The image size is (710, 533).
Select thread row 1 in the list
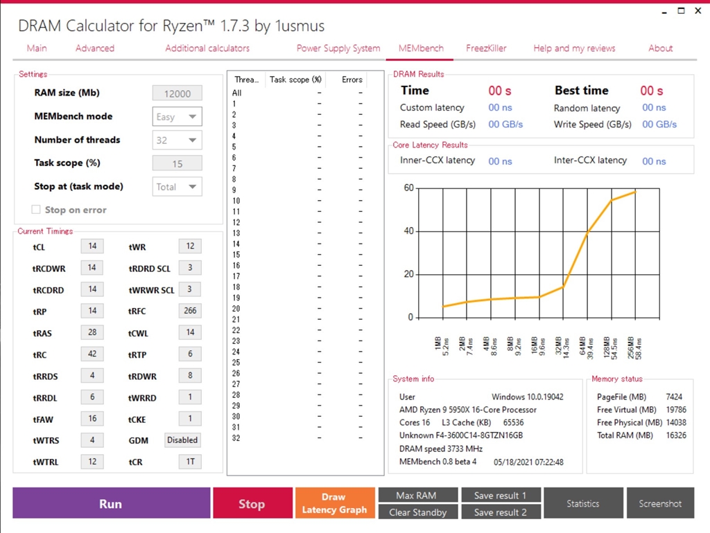[x=299, y=104]
